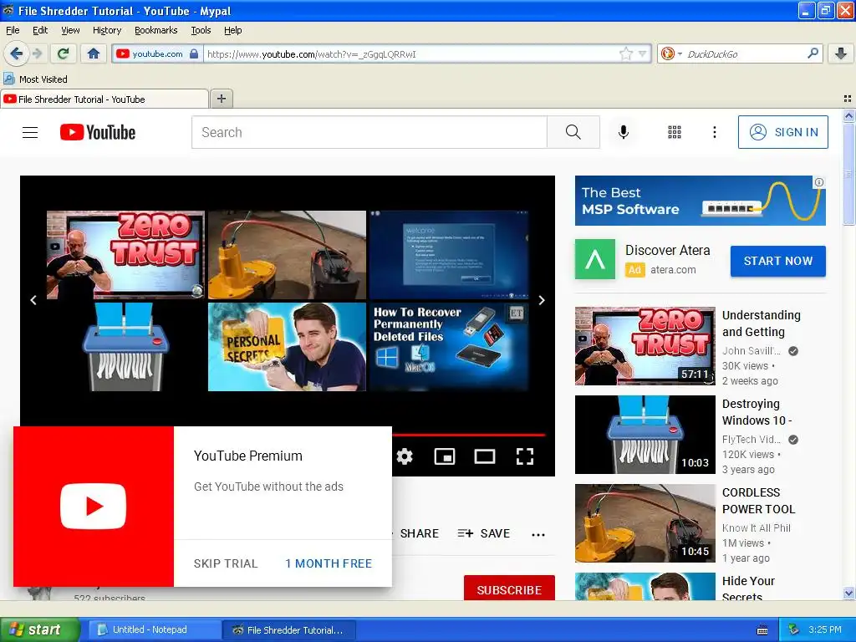Bookmark this page with the star icon
Screen dimensions: 856x642
coord(625,53)
